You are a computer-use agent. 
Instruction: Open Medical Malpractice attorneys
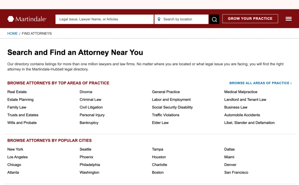point(241,92)
